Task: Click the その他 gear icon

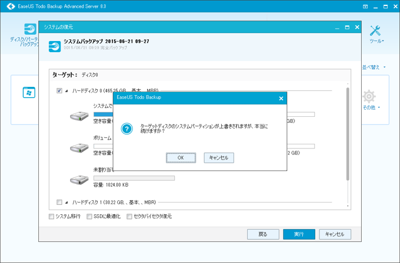Action: 369,96
